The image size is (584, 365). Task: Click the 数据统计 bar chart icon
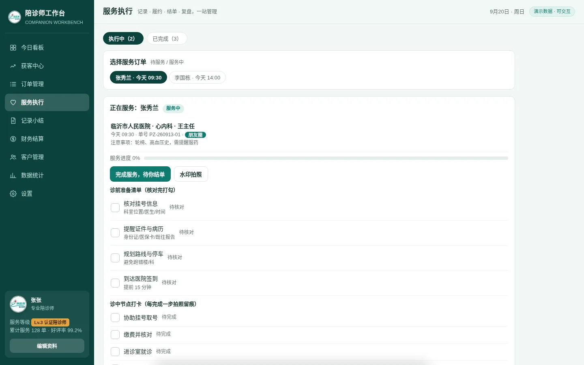[13, 175]
